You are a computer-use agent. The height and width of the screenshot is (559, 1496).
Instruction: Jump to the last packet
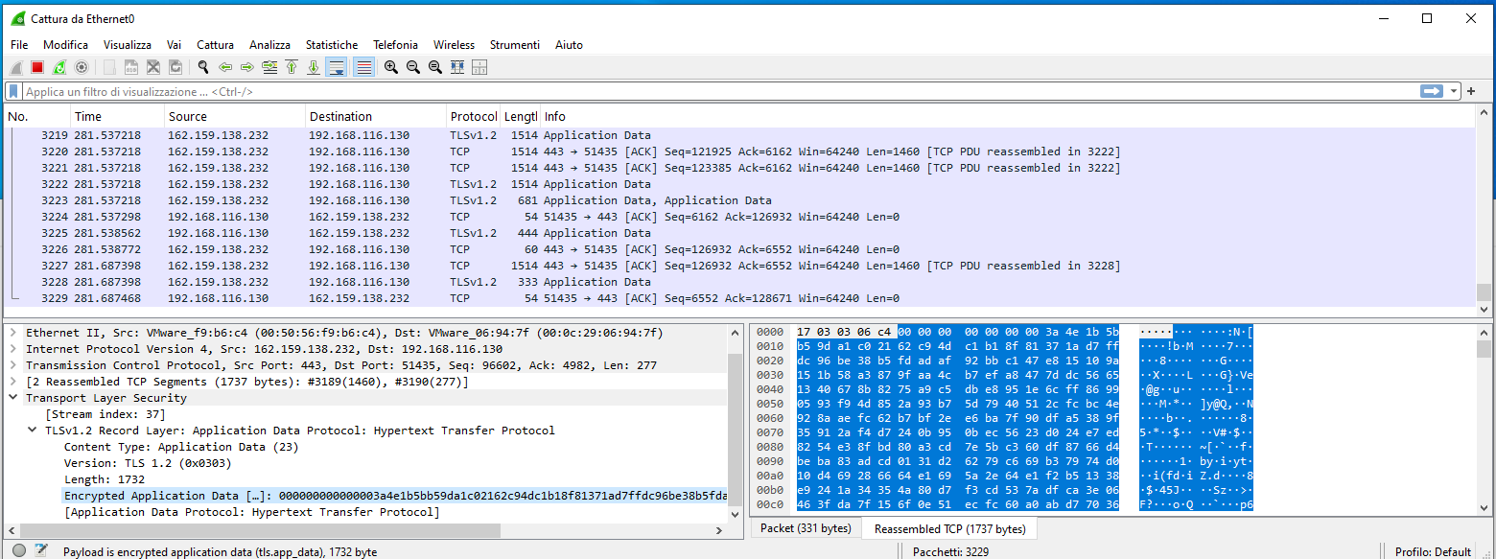(x=315, y=67)
